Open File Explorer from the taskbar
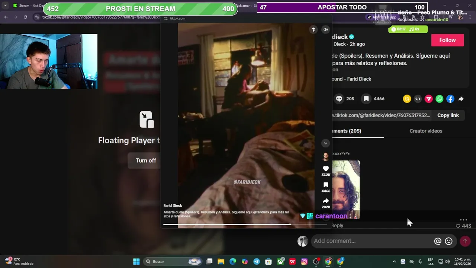This screenshot has height=268, width=476. tap(221, 262)
